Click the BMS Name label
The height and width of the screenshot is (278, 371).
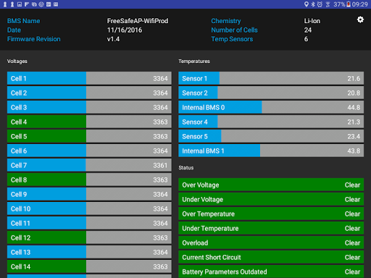[x=24, y=21]
